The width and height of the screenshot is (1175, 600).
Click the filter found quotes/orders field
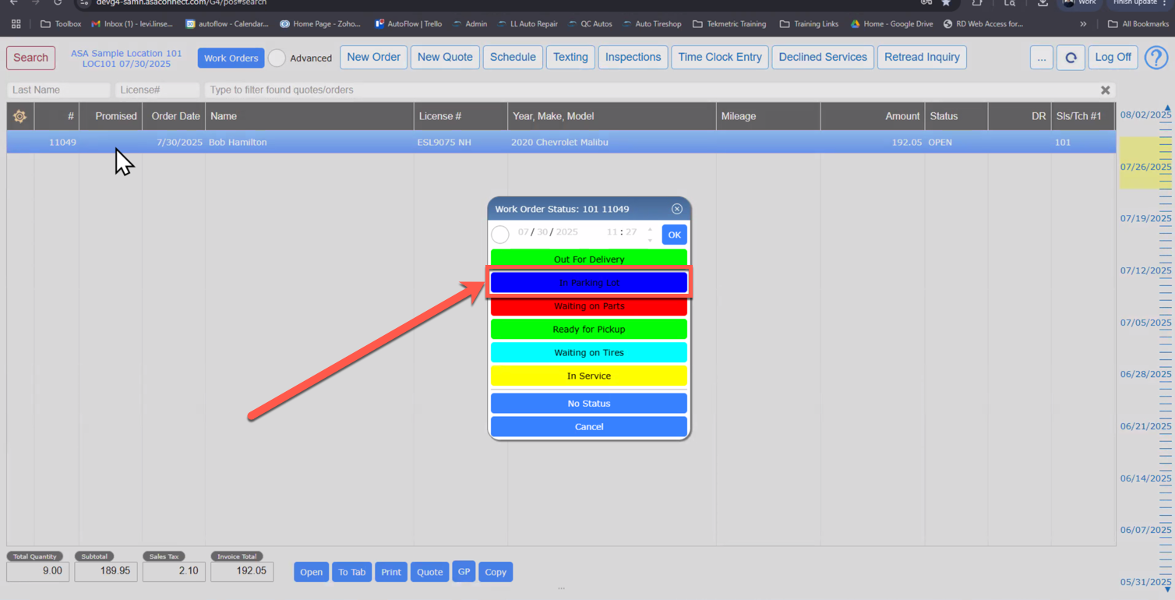point(649,90)
